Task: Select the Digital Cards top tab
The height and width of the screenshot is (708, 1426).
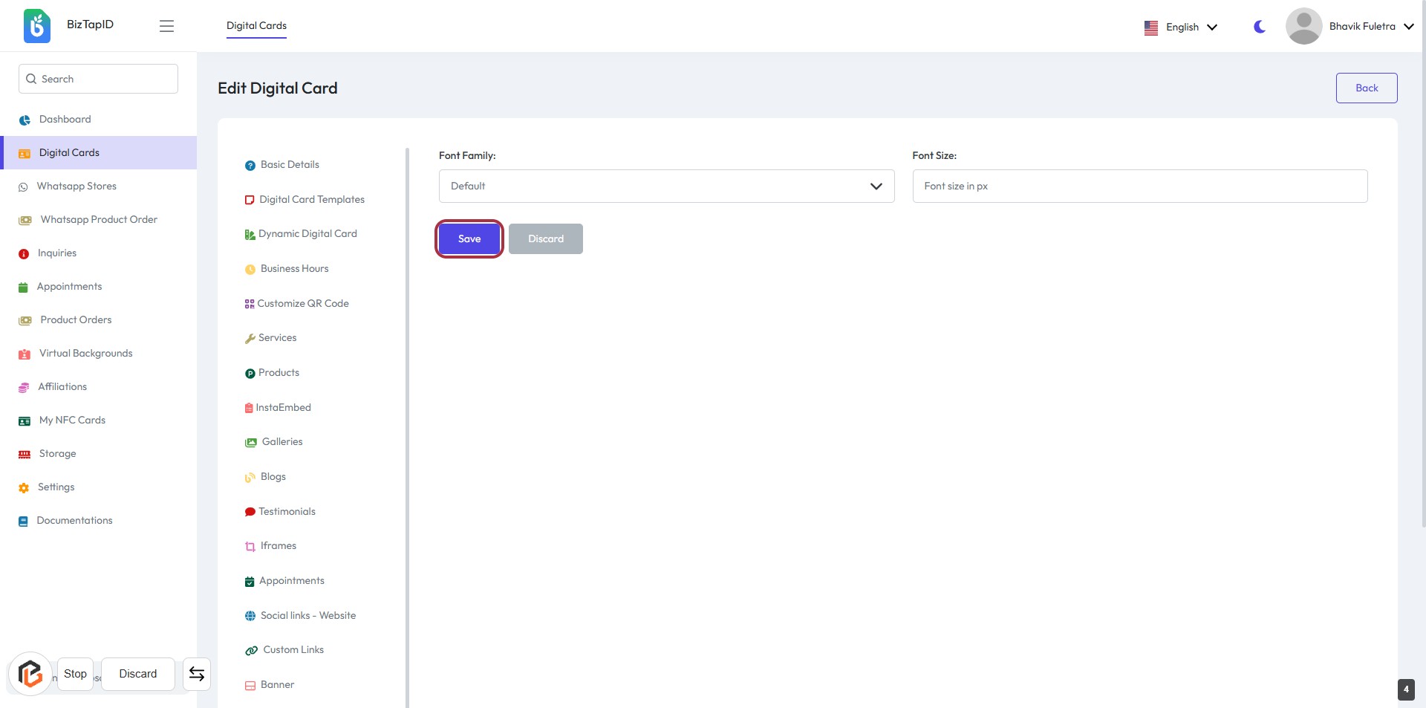Action: click(x=256, y=25)
